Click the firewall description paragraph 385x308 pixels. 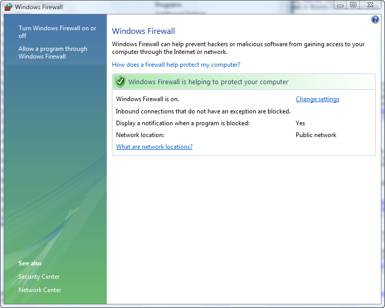point(238,48)
